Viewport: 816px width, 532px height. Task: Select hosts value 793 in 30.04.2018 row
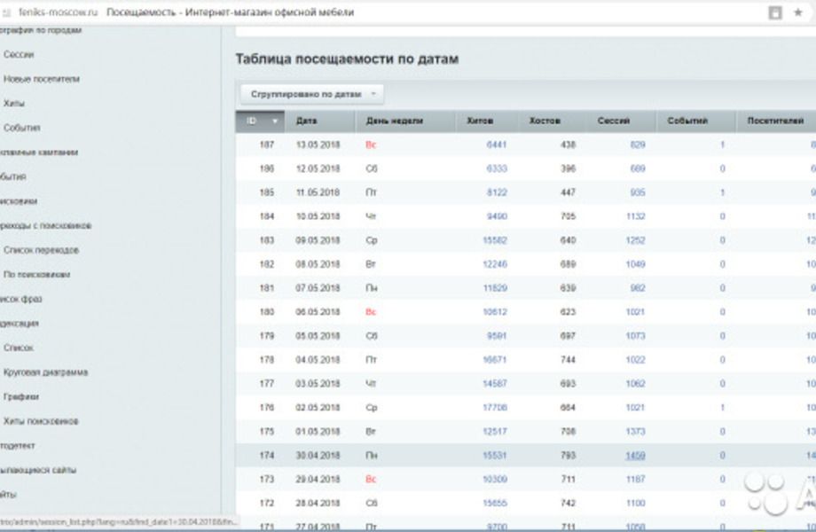click(568, 456)
